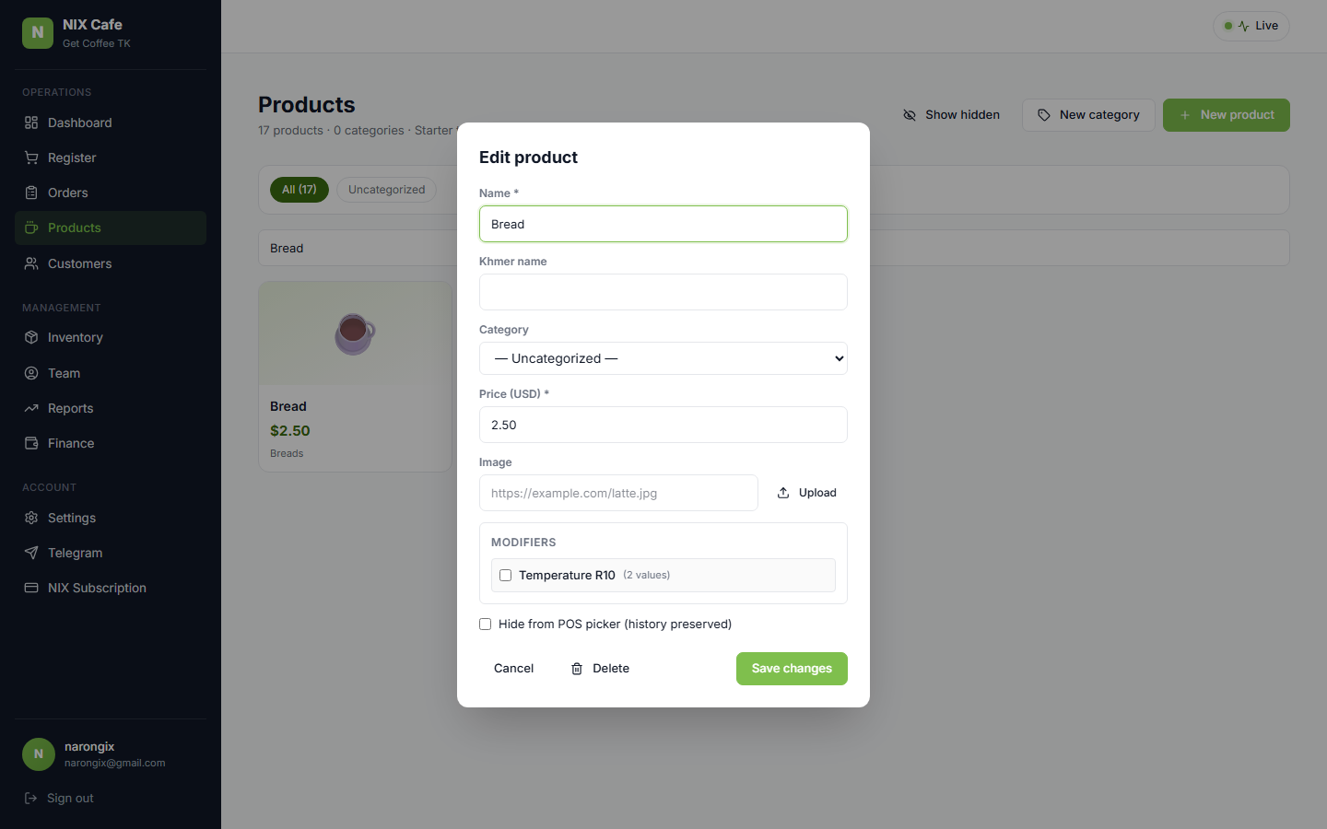Enable the Temperature R10 modifier checkbox
Screen dimensions: 1327x829
[x=505, y=575]
